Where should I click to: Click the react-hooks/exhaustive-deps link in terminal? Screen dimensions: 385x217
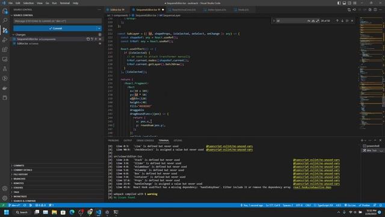[x=312, y=187]
